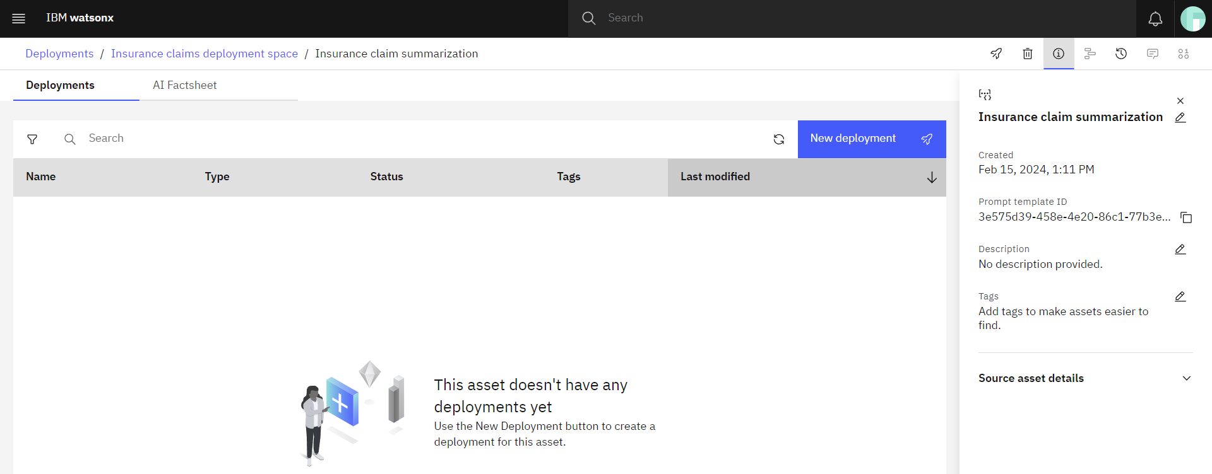
Task: Open the apps grid icon in toolbar
Action: point(1184,54)
